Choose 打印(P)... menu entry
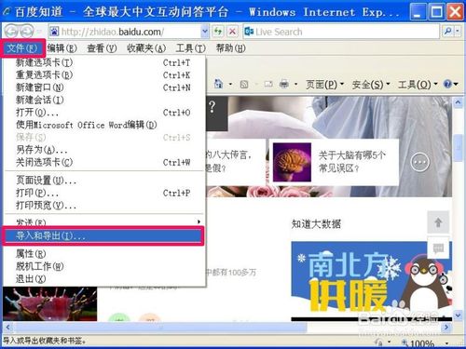 104,193
